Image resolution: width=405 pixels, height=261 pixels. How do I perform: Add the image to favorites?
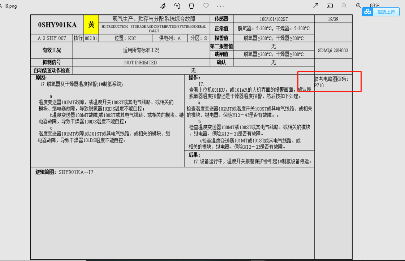(x=206, y=6)
